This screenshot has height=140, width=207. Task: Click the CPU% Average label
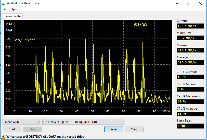187,109
